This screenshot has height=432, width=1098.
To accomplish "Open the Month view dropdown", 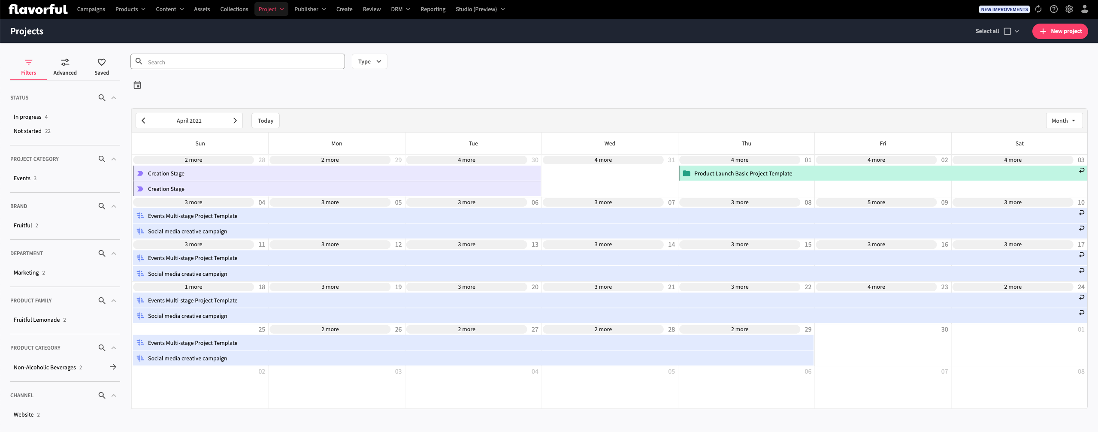I will click(1064, 121).
